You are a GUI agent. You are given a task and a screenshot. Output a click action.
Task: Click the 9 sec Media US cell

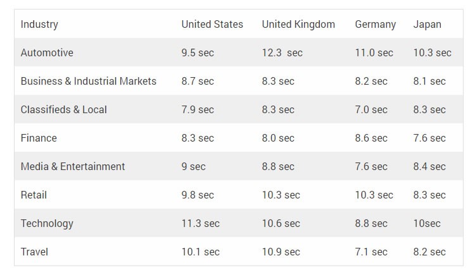pyautogui.click(x=194, y=166)
